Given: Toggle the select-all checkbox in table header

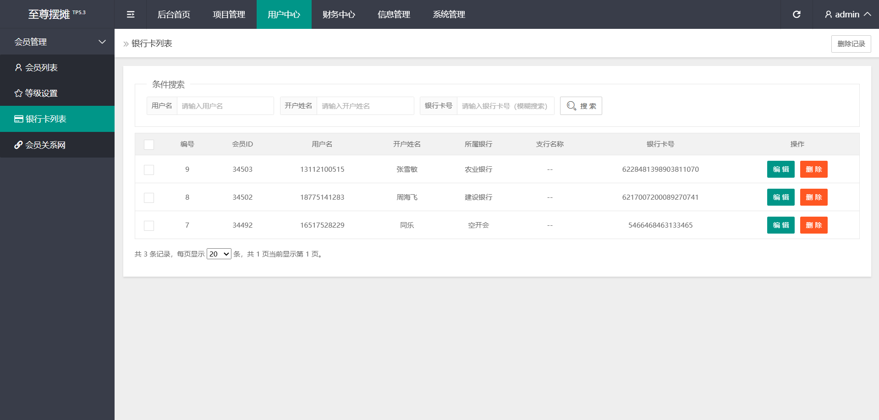Looking at the screenshot, I should (x=149, y=145).
